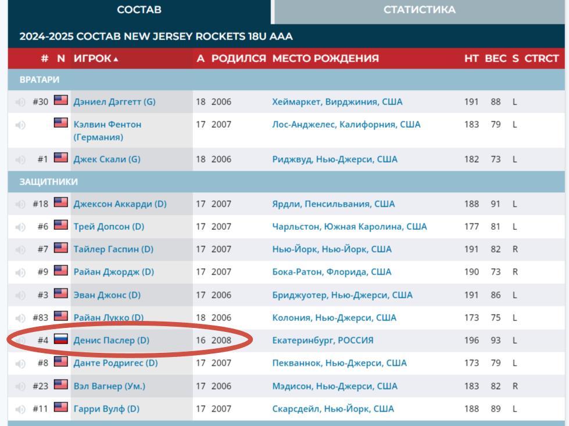The height and width of the screenshot is (426, 569).
Task: Open player profile Гарри Вулф (D)
Action: 106,409
